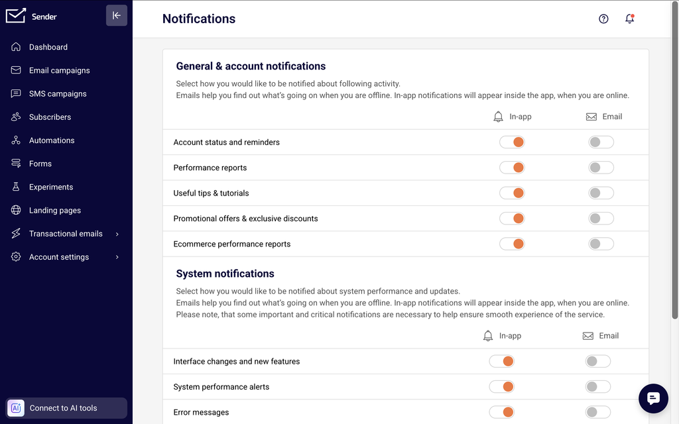This screenshot has width=679, height=424.
Task: Click the Landing pages globe icon
Action: click(x=16, y=210)
